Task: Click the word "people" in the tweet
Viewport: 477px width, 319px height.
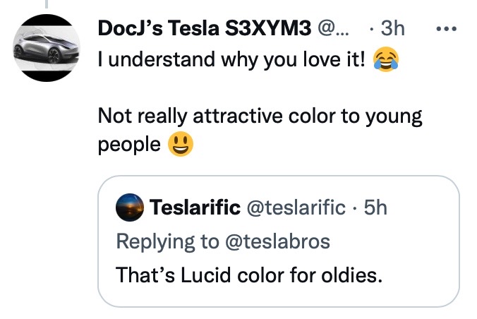Action: (129, 144)
